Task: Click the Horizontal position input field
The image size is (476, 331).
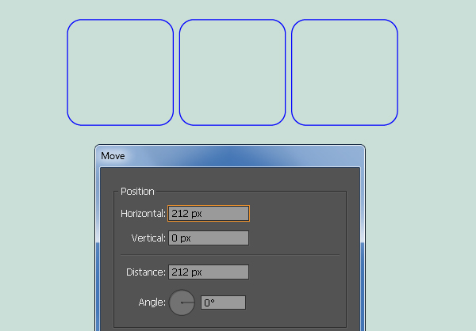Action: [x=209, y=213]
